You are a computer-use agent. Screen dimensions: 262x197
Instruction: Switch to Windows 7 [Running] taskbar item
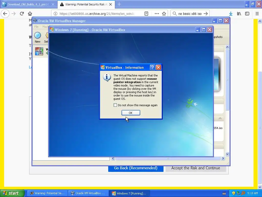[129, 193]
